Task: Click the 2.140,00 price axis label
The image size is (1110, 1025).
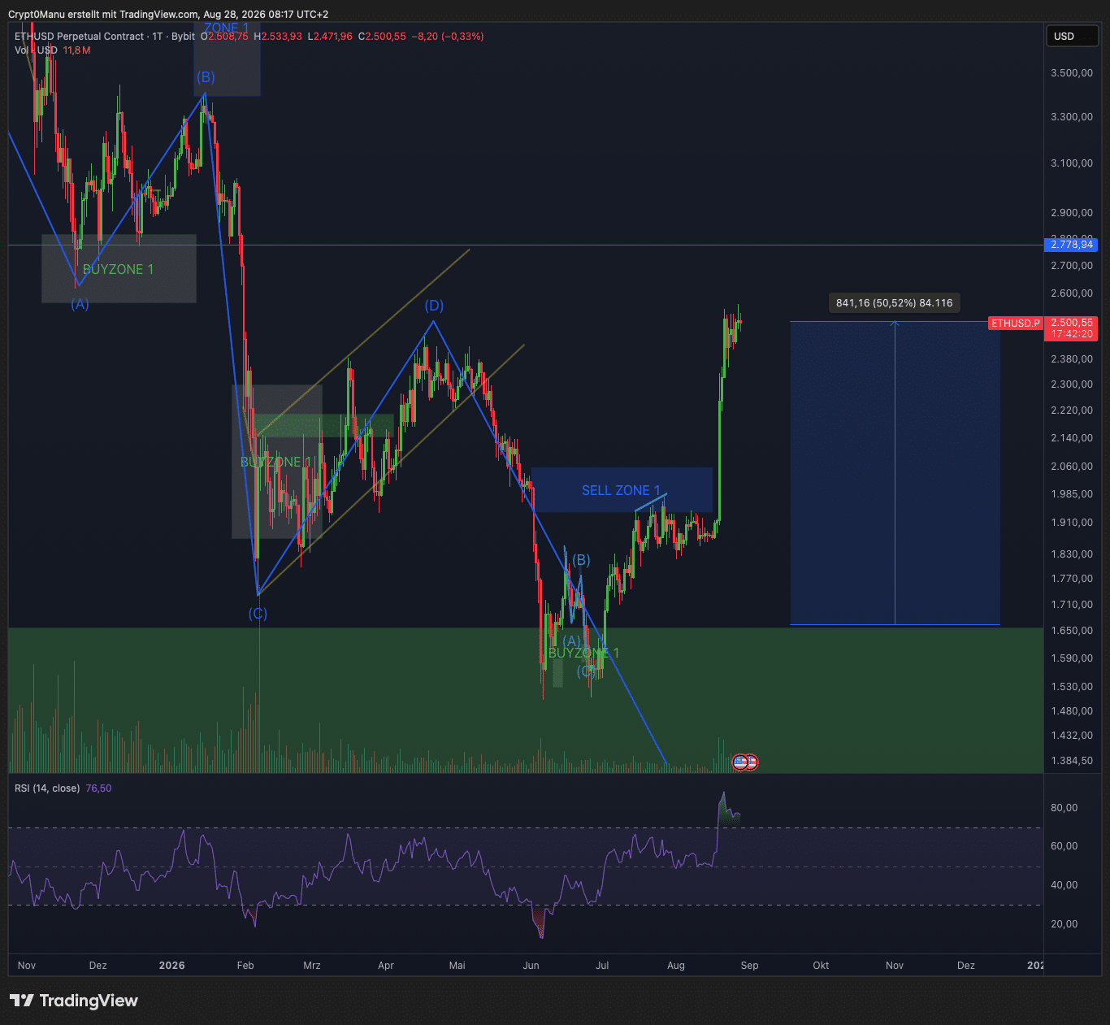Action: (1072, 438)
